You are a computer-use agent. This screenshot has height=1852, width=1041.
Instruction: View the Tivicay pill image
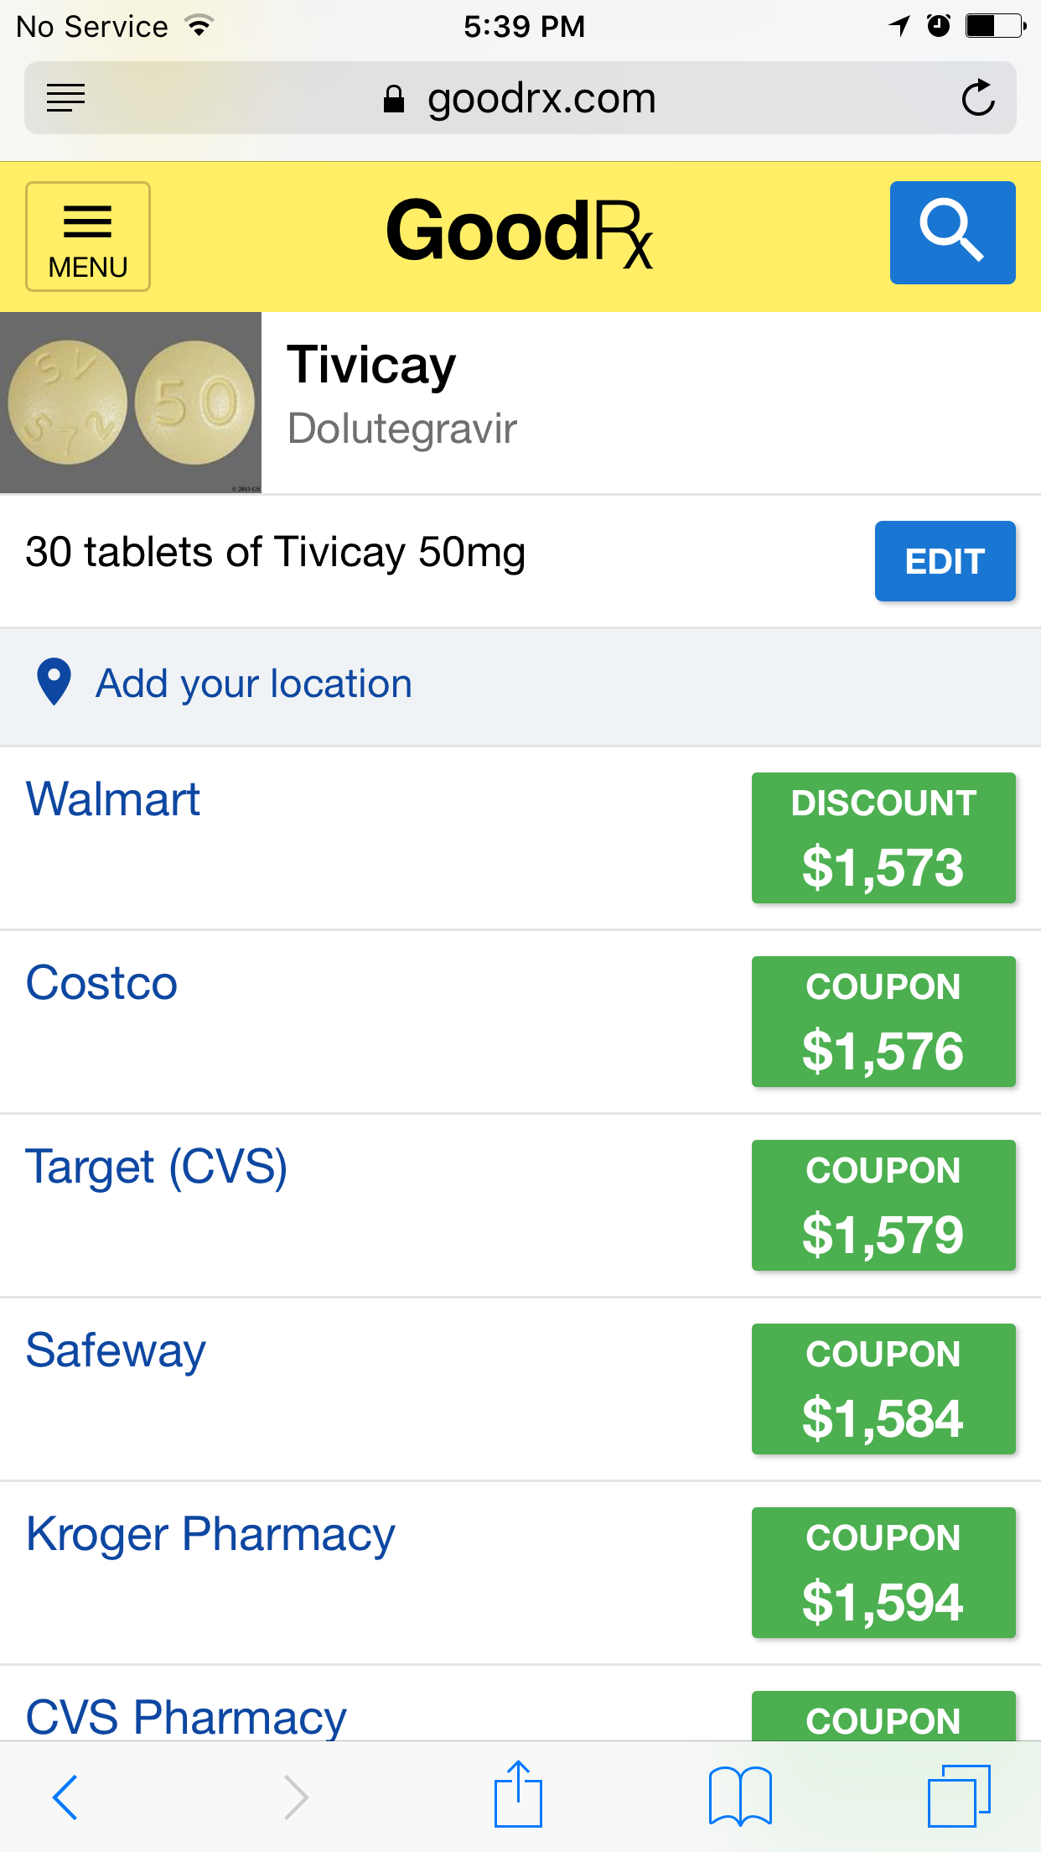coord(131,403)
